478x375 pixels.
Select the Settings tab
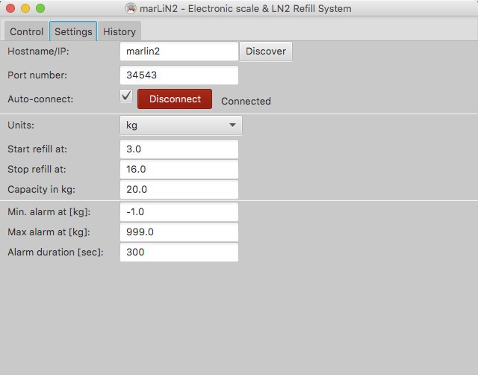pos(73,31)
